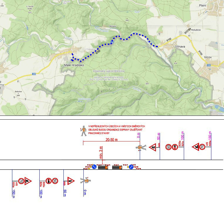
Task: Click the blue 0 m distance label
Action: pyautogui.click(x=85, y=193)
